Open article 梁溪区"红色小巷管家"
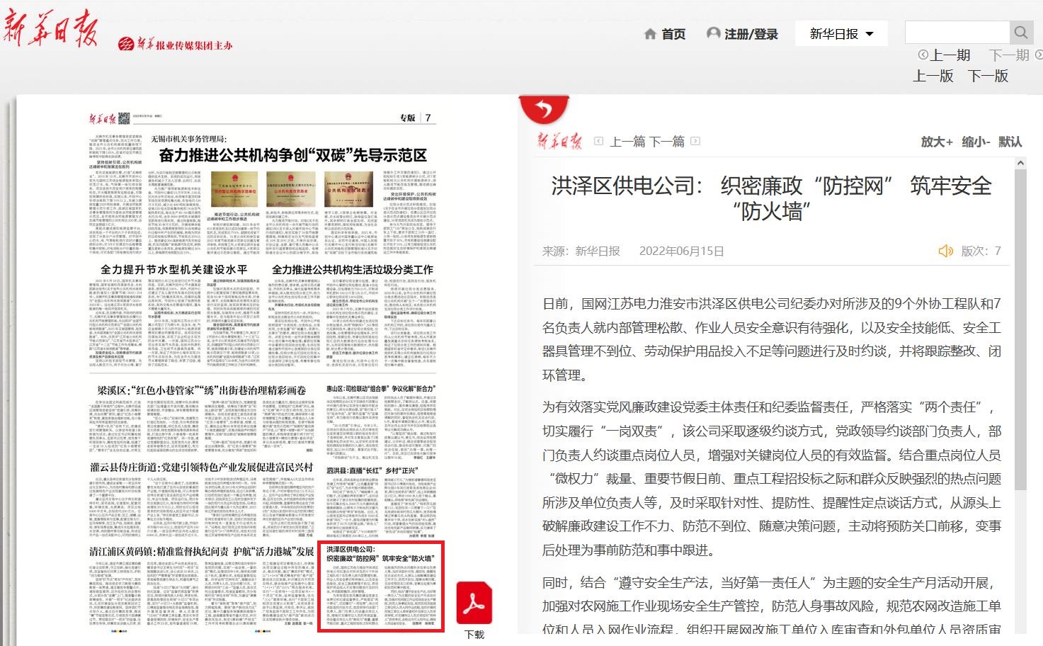This screenshot has height=646, width=1043. coord(201,390)
